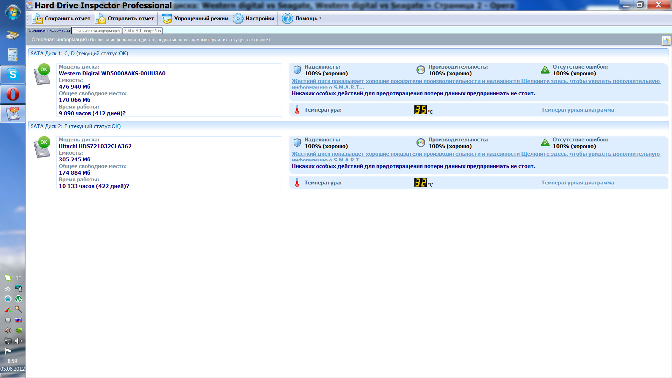Click the network connection tray icon
The height and width of the screenshot is (378, 672).
8,341
